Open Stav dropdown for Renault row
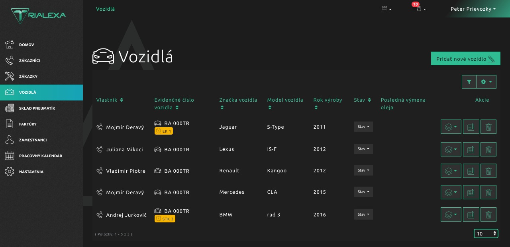The image size is (510, 247). click(363, 170)
